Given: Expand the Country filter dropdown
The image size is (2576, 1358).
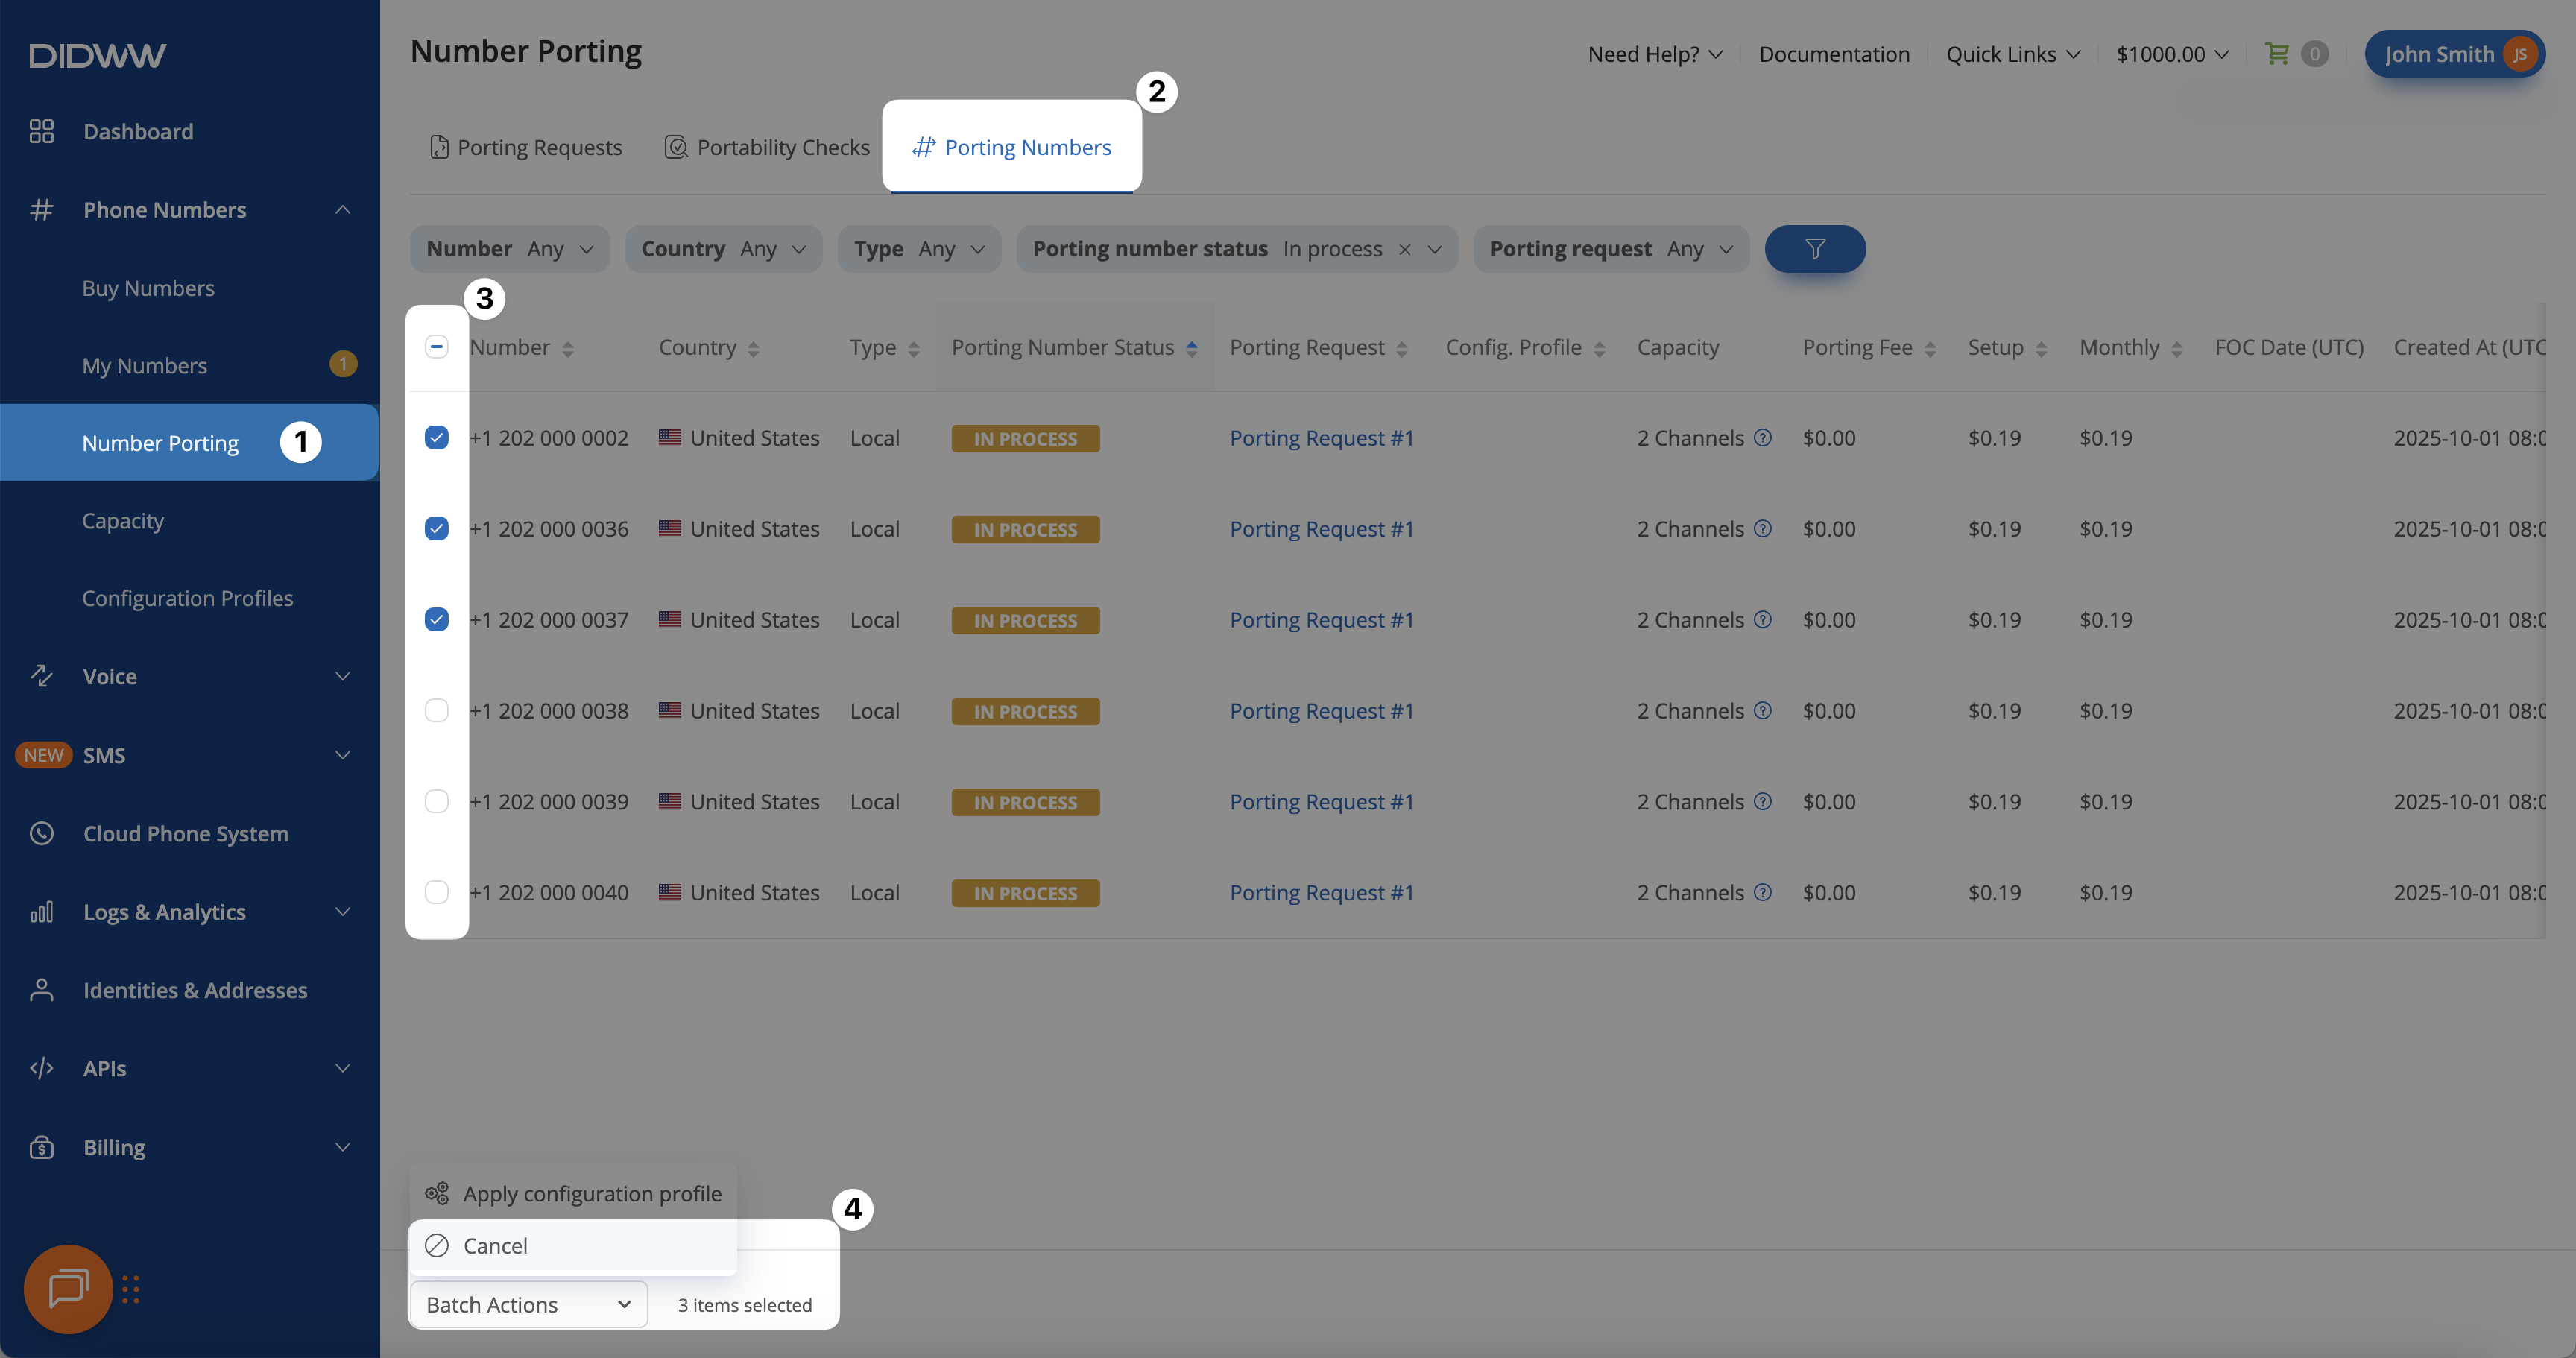Looking at the screenshot, I should click(x=723, y=249).
